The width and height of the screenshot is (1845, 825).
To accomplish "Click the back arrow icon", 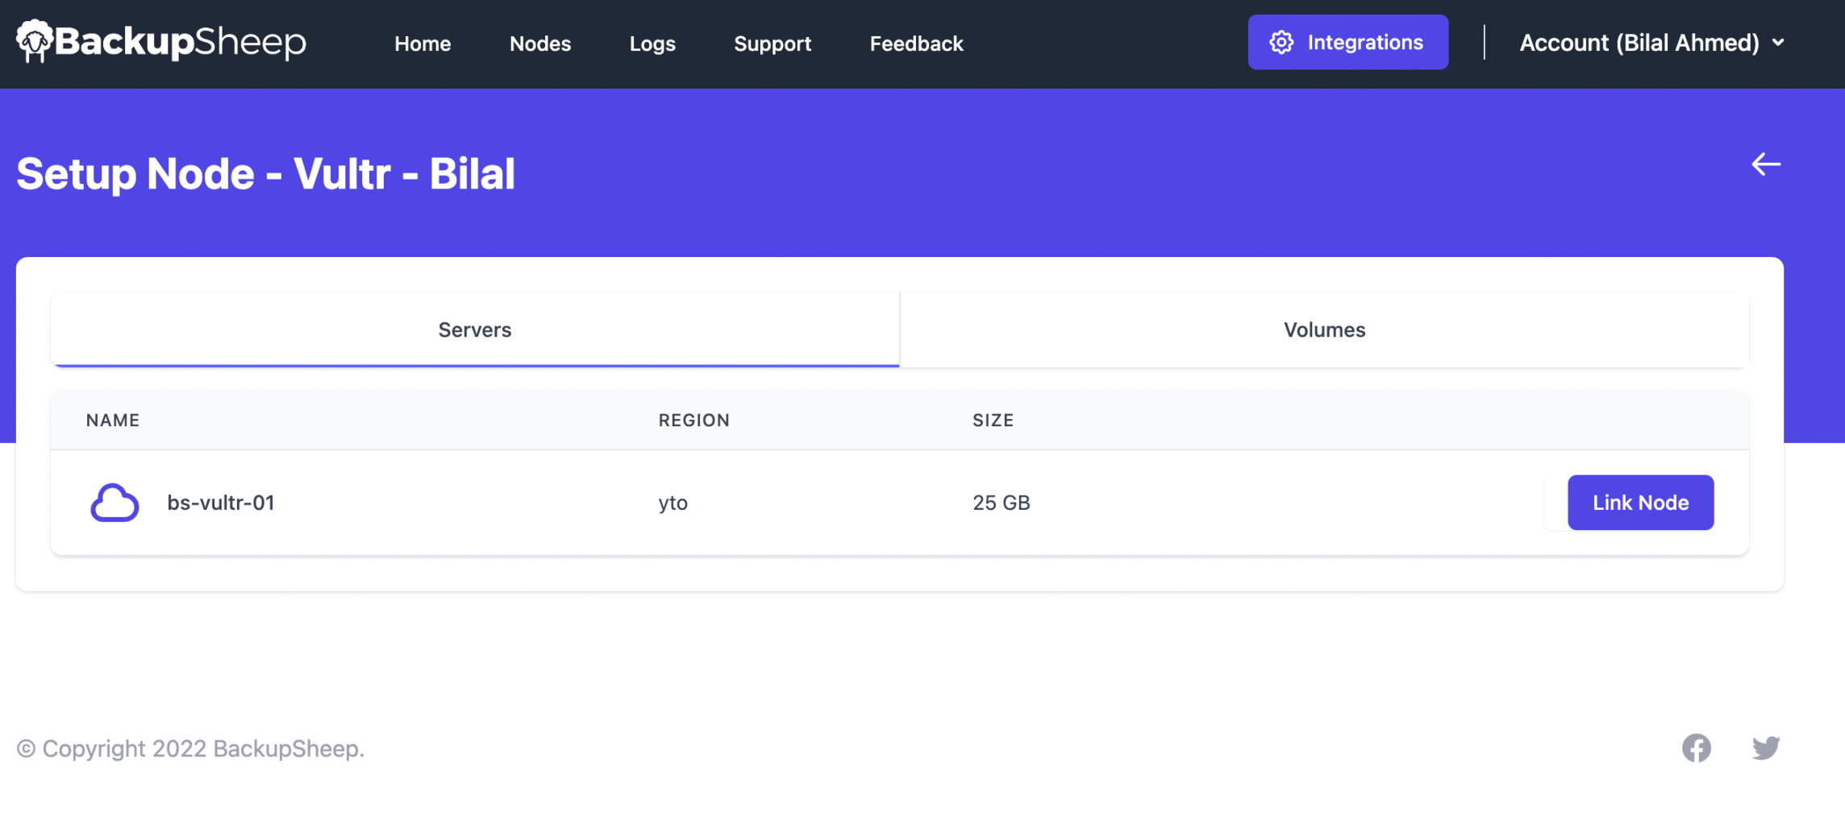I will 1766,164.
